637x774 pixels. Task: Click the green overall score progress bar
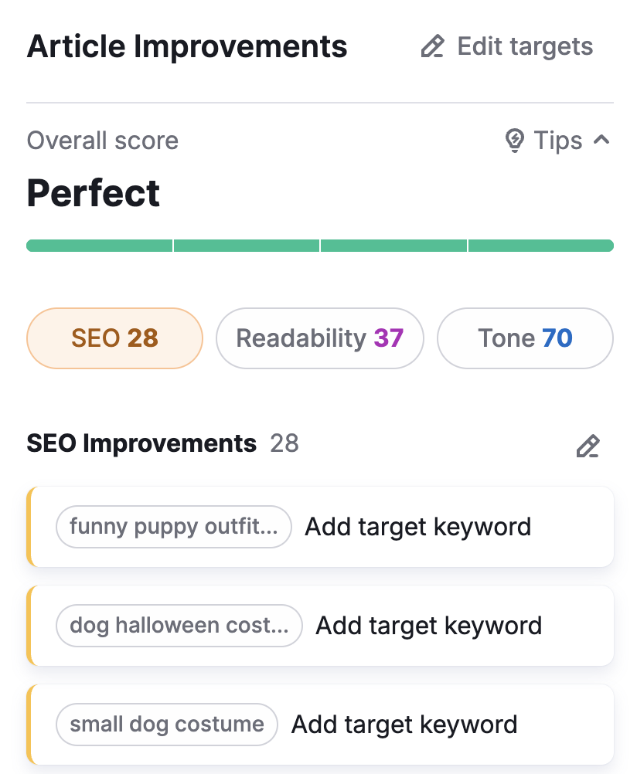pyautogui.click(x=320, y=246)
